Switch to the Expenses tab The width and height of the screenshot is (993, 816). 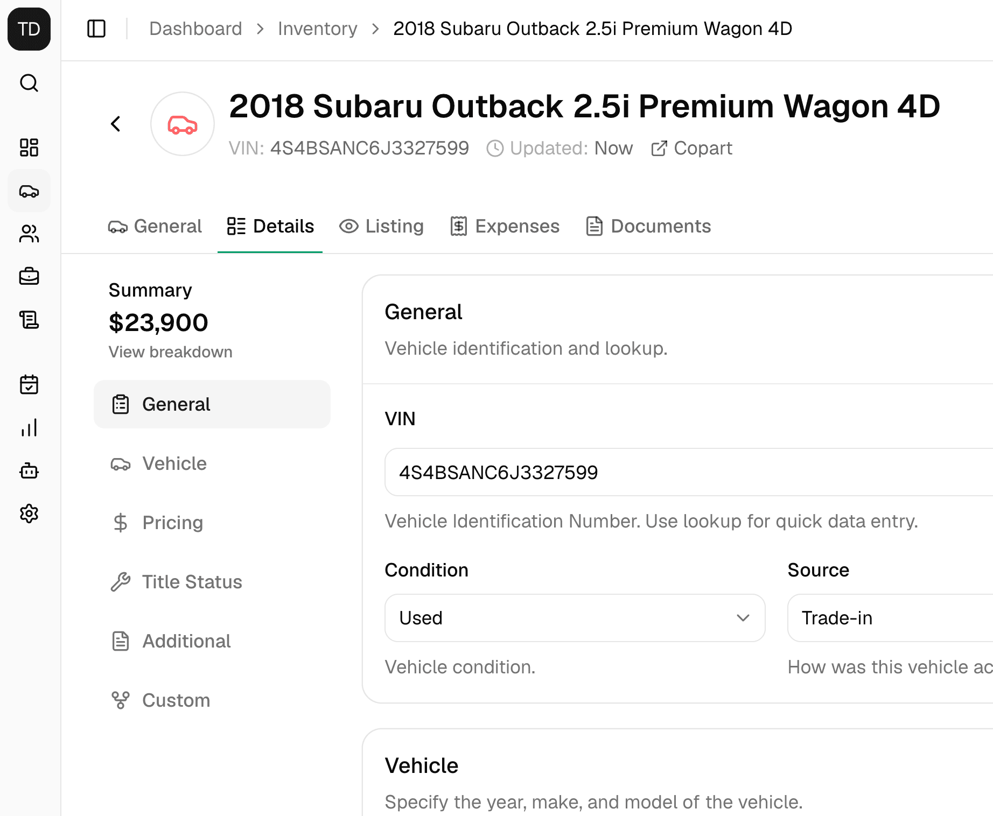coord(505,226)
